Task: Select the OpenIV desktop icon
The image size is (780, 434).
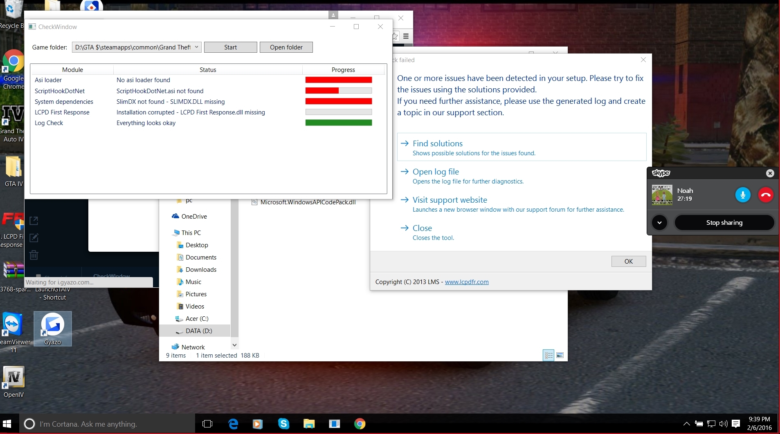Action: (x=13, y=382)
